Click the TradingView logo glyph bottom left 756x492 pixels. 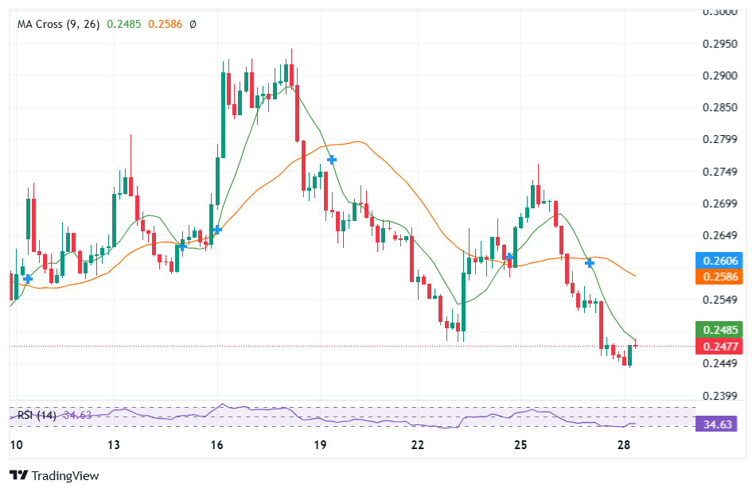coord(18,476)
